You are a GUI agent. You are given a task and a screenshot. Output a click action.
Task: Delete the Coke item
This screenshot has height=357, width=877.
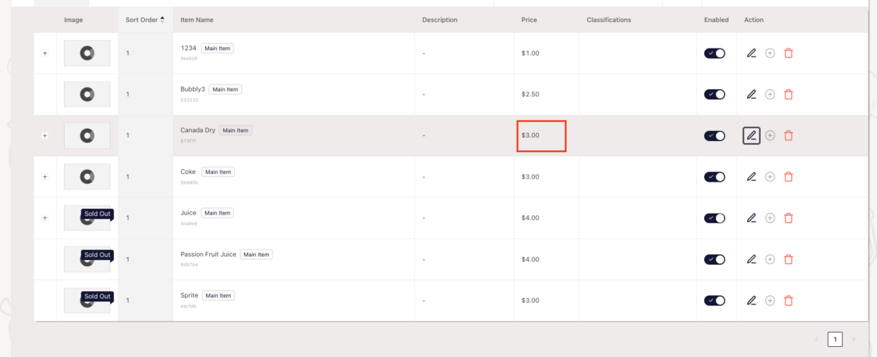(789, 177)
